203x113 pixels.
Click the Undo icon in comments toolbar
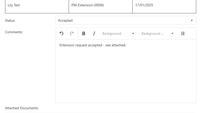pos(61,33)
